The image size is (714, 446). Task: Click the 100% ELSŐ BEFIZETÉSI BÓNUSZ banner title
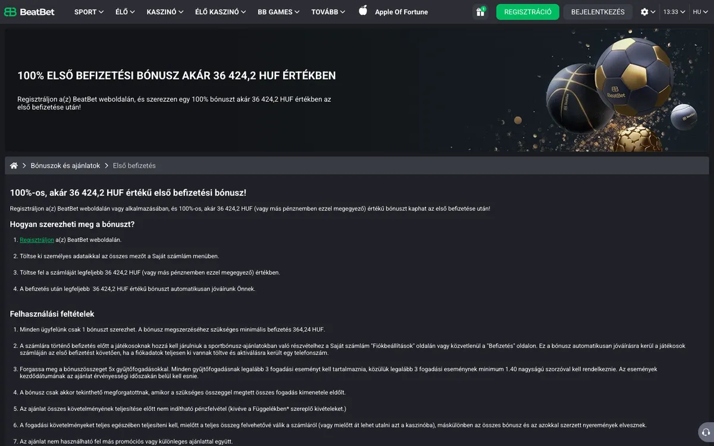tap(177, 76)
